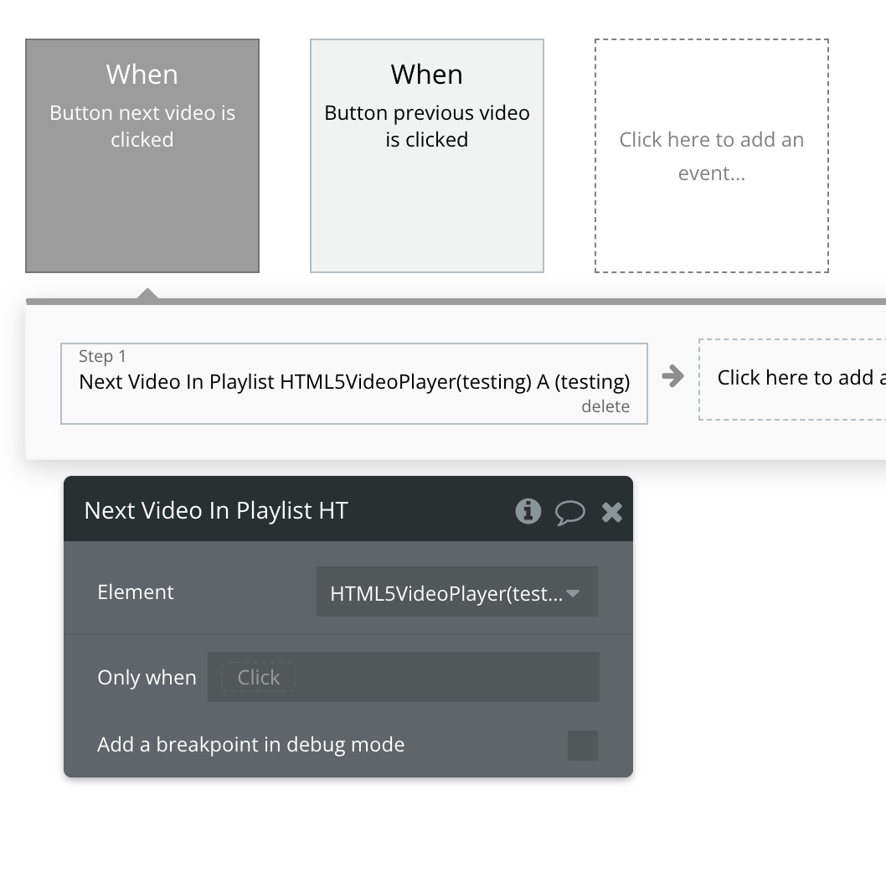Delete Step 1 using the delete link

(605, 406)
